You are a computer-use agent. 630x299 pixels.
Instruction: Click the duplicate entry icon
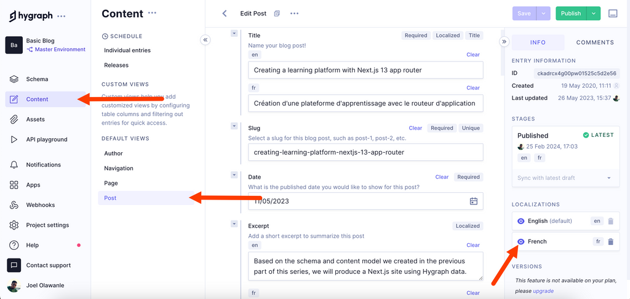pyautogui.click(x=277, y=14)
